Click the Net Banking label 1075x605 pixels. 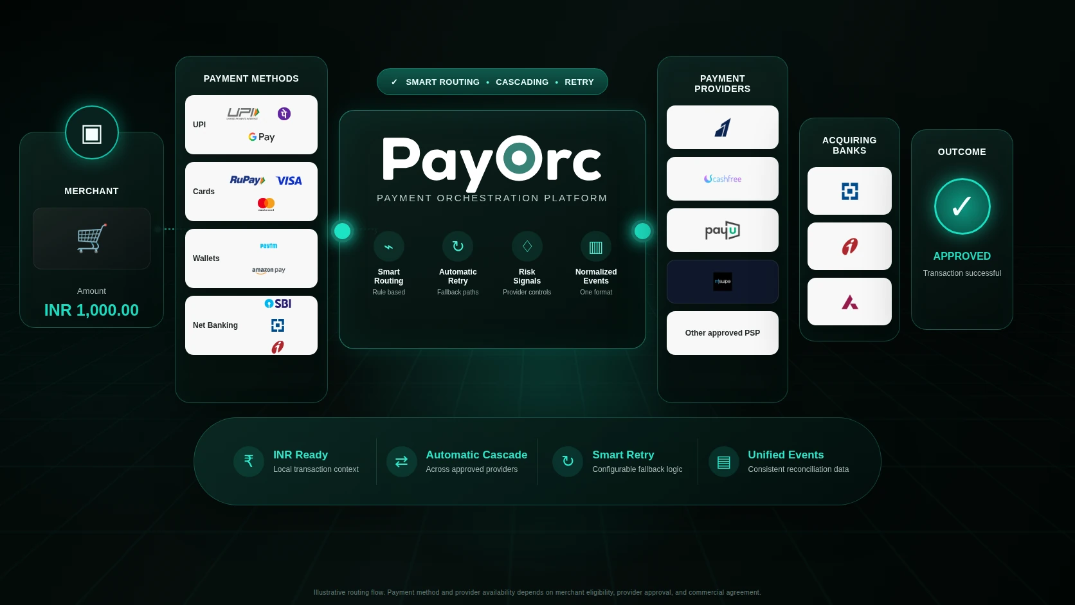coord(215,325)
